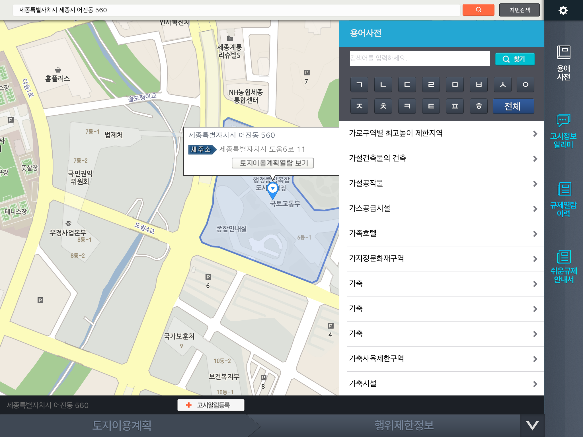Image resolution: width=583 pixels, height=437 pixels.
Task: Tap the parking icon numbered 8
Action: (264, 378)
